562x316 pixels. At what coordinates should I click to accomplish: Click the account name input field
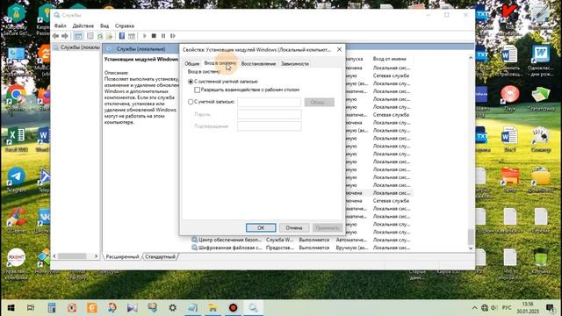[270, 102]
